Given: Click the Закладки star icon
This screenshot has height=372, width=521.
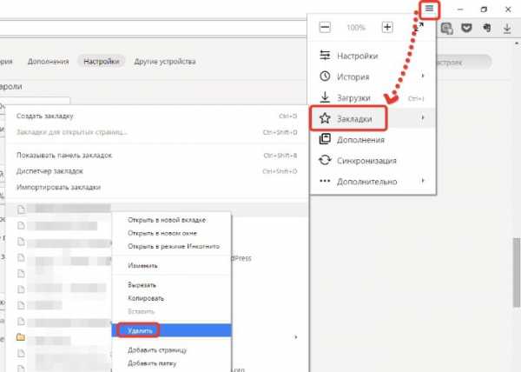Looking at the screenshot, I should [326, 118].
